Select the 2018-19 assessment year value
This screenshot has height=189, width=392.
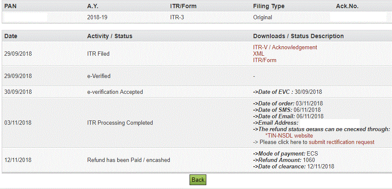click(97, 18)
